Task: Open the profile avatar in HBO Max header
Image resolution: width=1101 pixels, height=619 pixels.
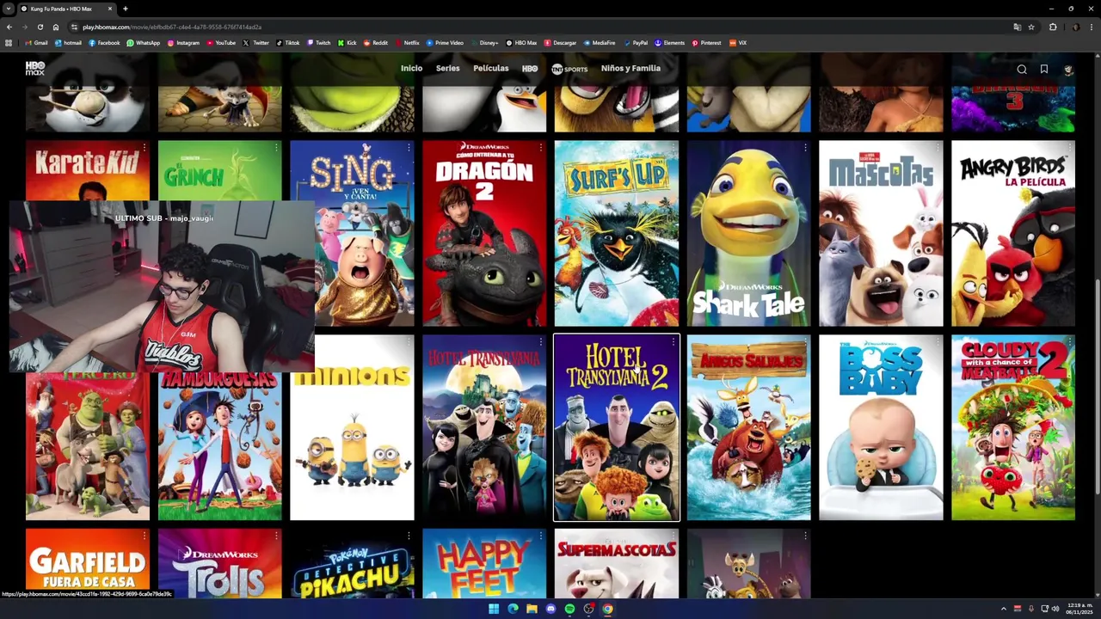Action: 1068,70
